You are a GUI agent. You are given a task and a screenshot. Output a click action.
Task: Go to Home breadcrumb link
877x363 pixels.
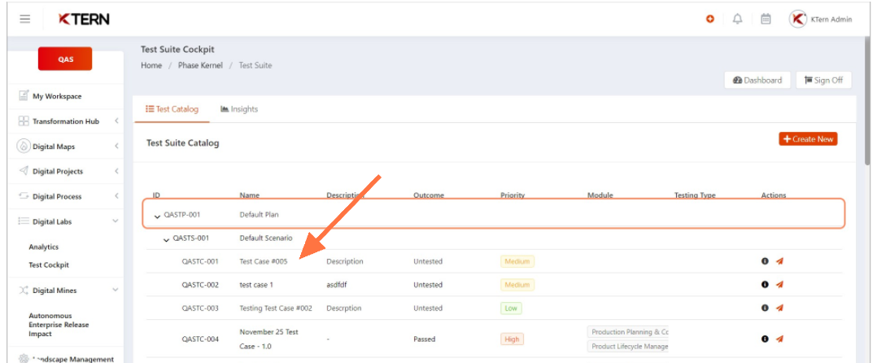click(151, 65)
